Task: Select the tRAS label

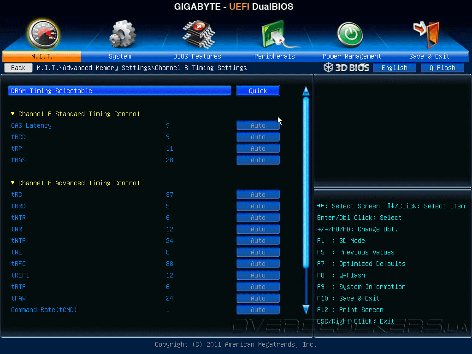Action: click(18, 160)
